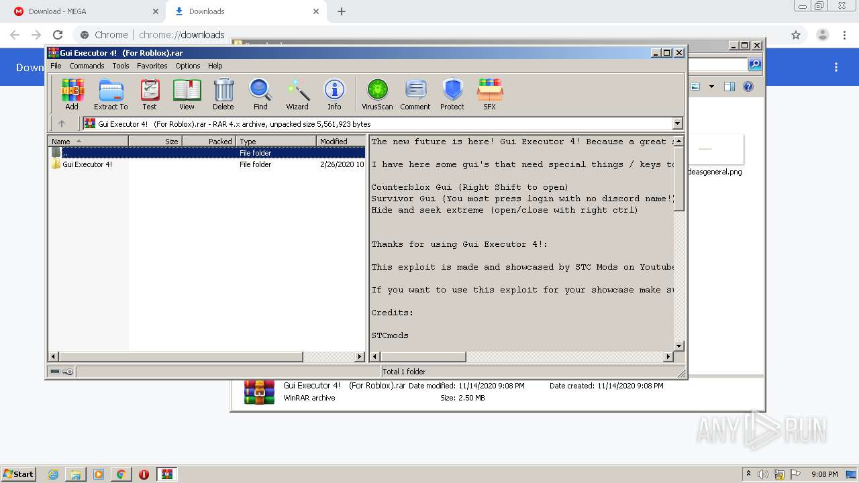Click the SFX toolbar icon
This screenshot has height=483, width=859.
(490, 94)
